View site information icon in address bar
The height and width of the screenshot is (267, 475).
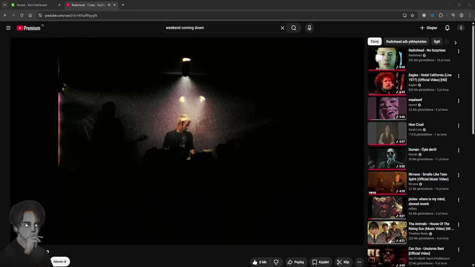[40, 15]
